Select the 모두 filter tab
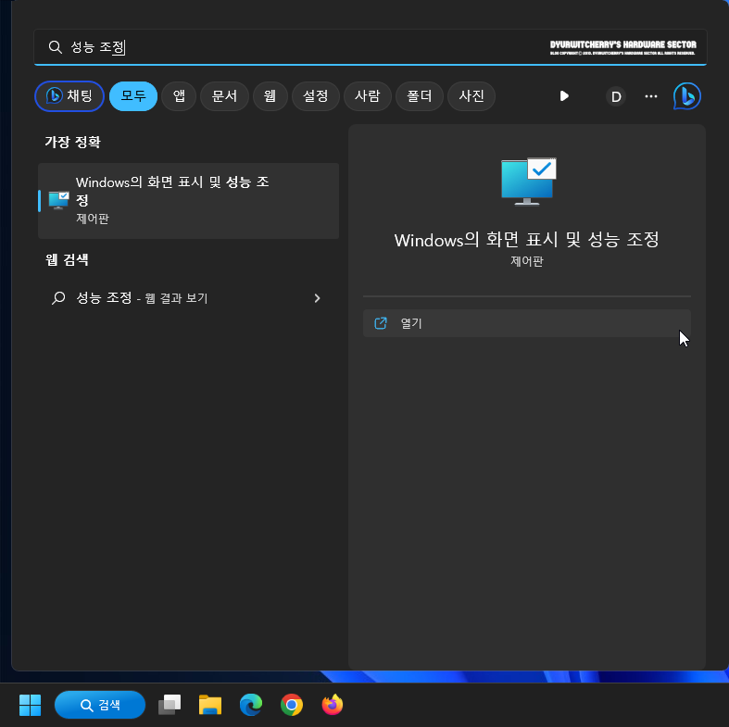Screen dimensions: 729x727 click(x=133, y=96)
